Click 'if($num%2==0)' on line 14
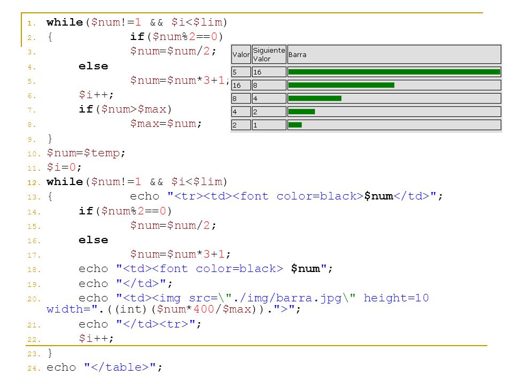The image size is (513, 384). click(125, 211)
